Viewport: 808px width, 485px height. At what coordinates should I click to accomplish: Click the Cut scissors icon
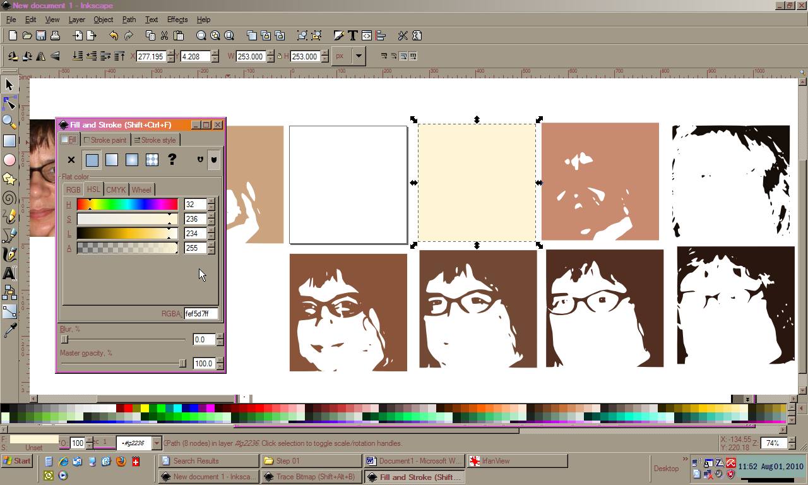[x=164, y=35]
